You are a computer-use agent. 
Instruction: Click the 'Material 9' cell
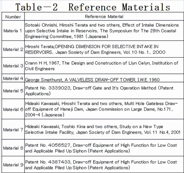[x=13, y=164]
